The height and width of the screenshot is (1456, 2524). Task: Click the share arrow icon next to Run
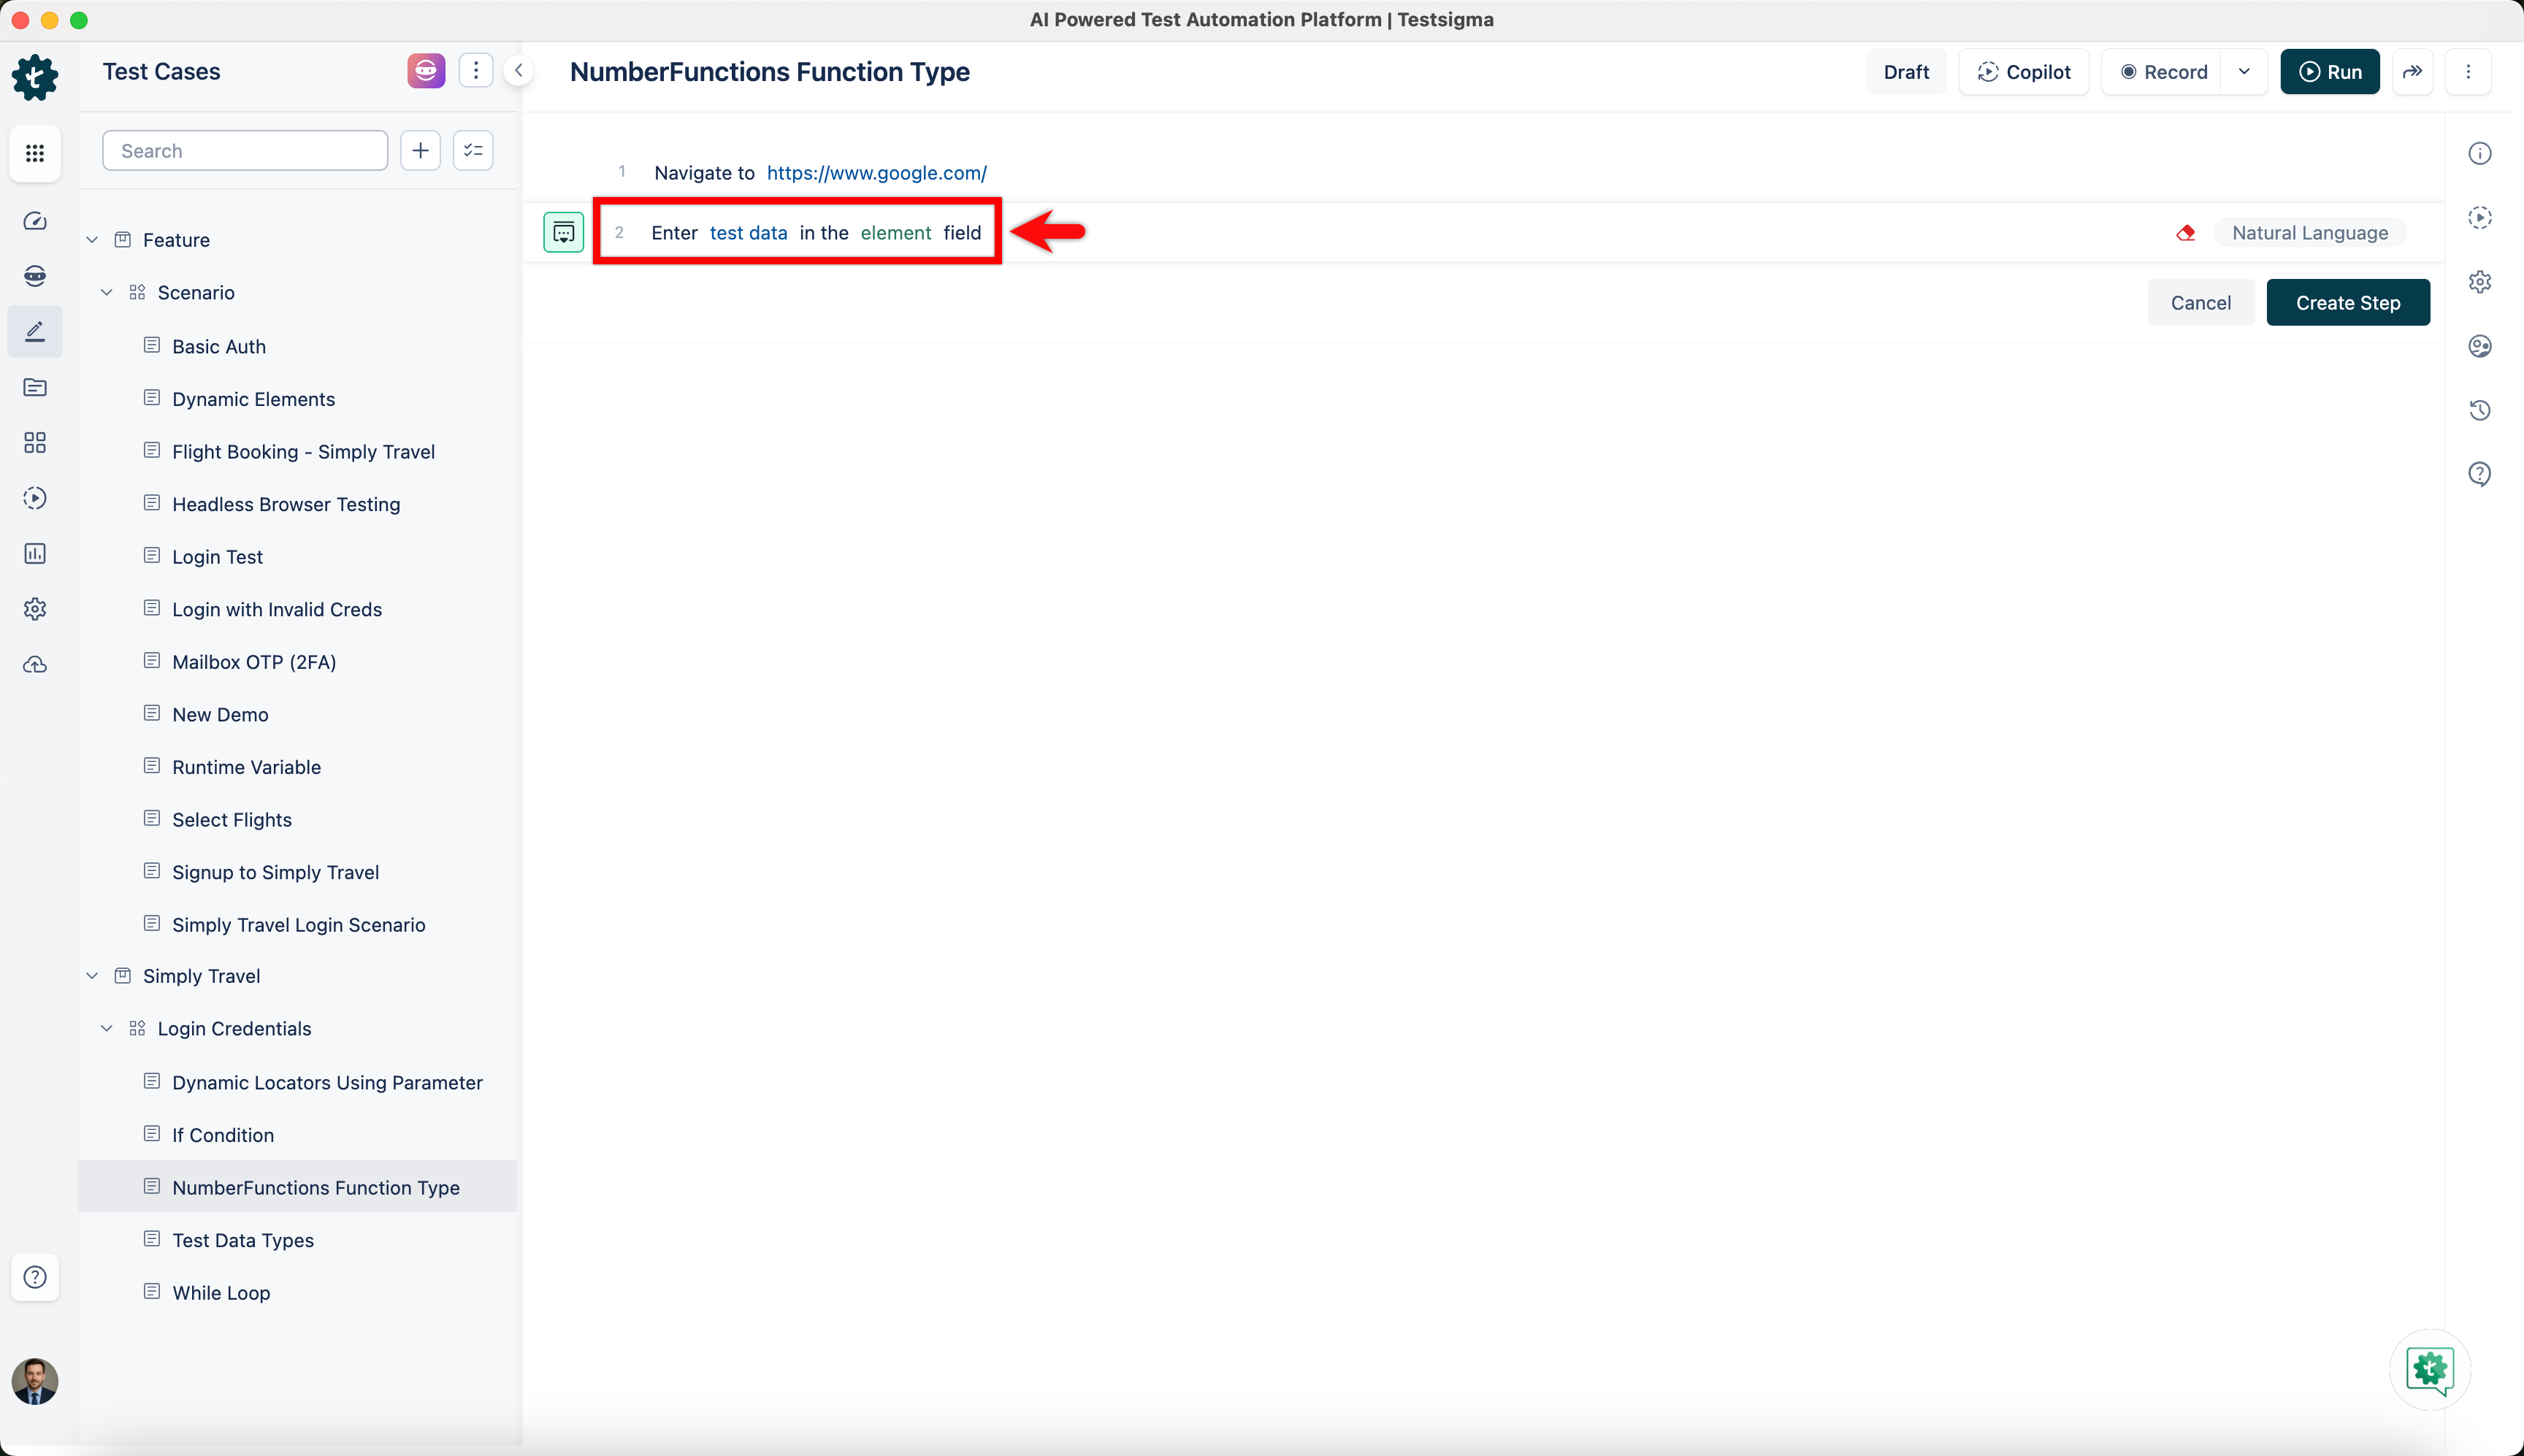pyautogui.click(x=2412, y=72)
